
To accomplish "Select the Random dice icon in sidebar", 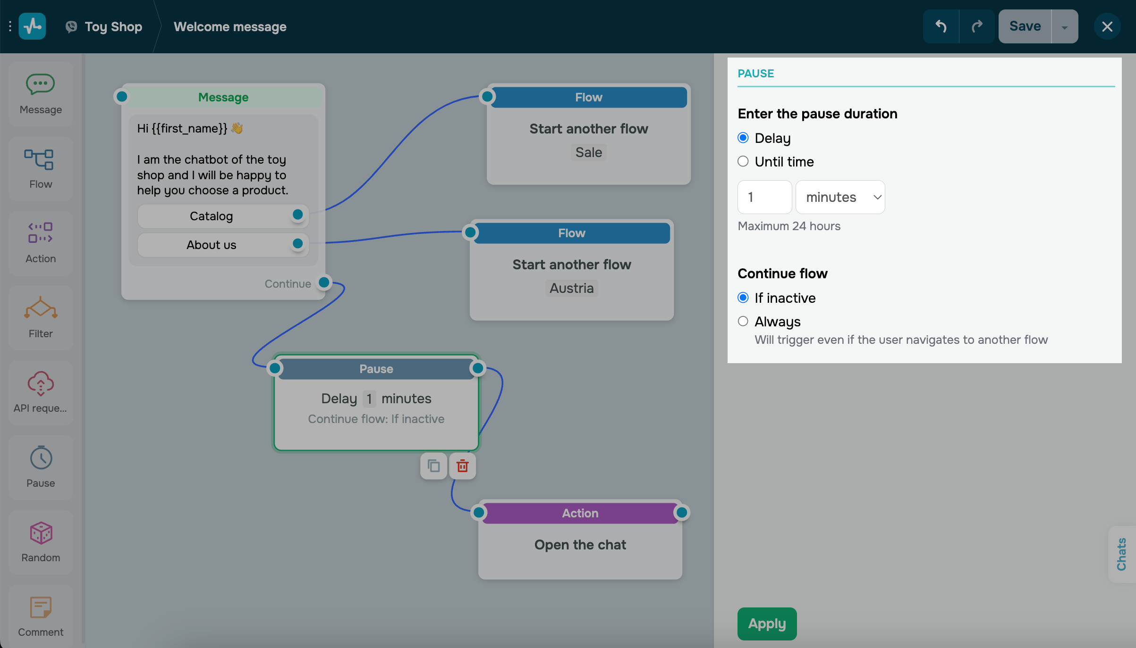I will click(x=41, y=533).
